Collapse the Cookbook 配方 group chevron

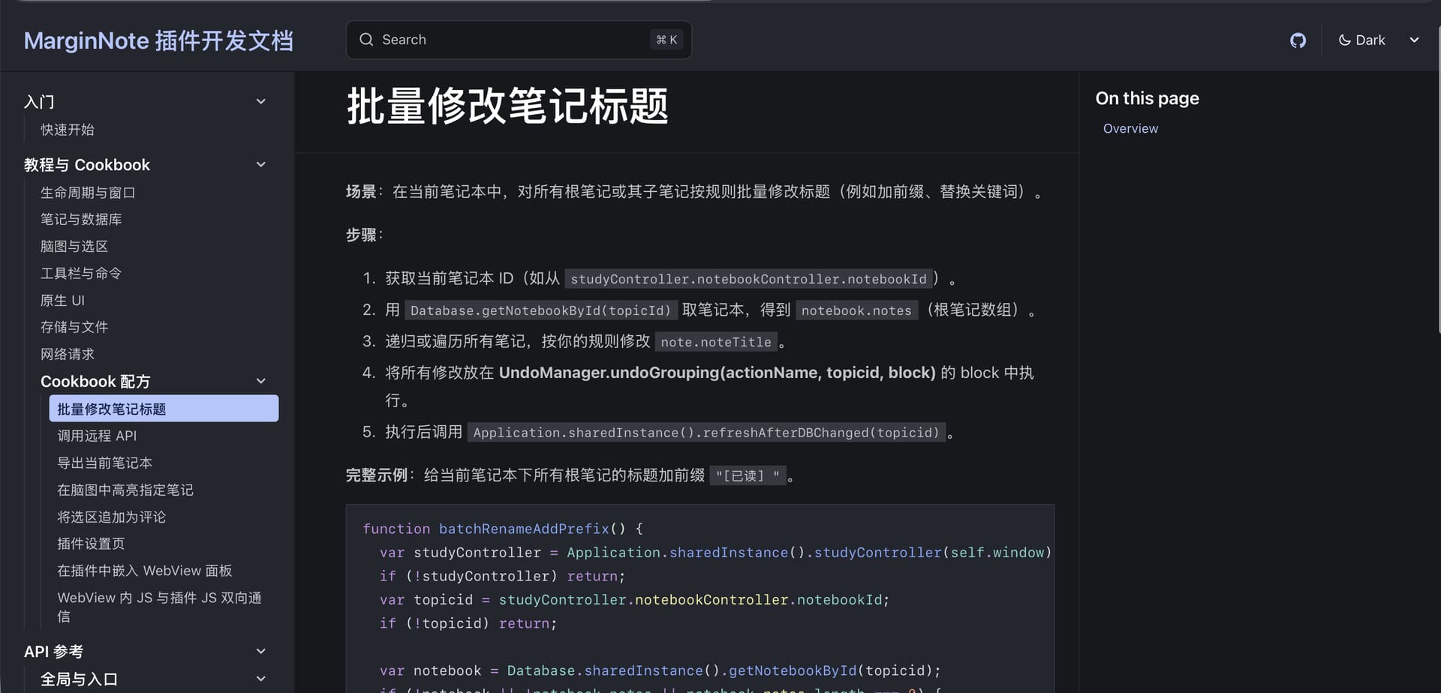[x=261, y=381]
